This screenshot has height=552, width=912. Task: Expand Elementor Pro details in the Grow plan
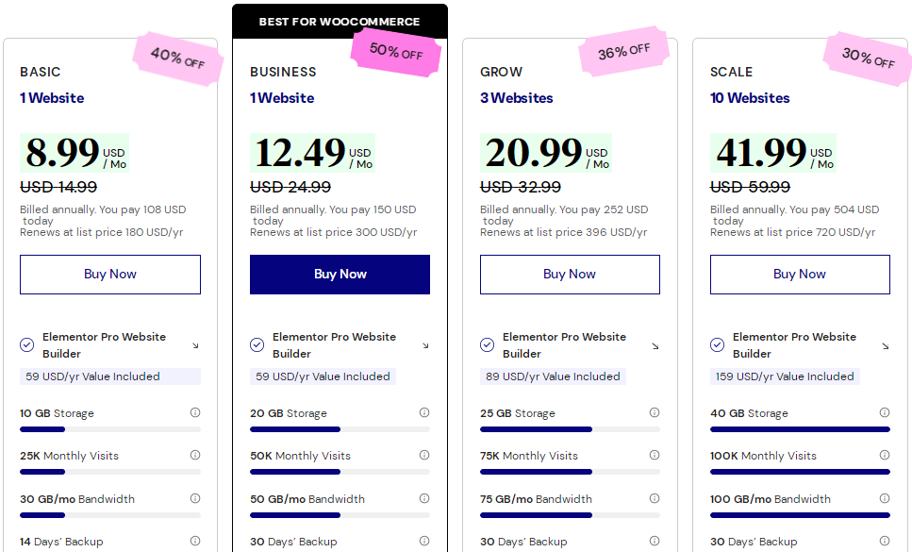pos(656,345)
